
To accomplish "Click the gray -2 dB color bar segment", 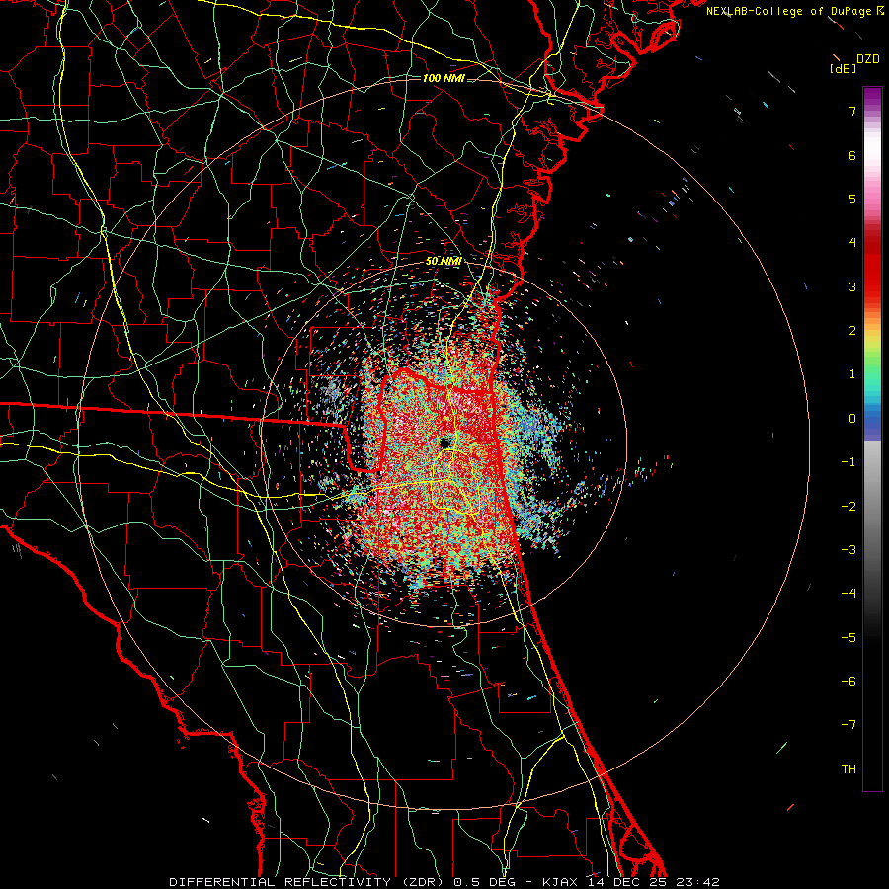I will pyautogui.click(x=872, y=507).
